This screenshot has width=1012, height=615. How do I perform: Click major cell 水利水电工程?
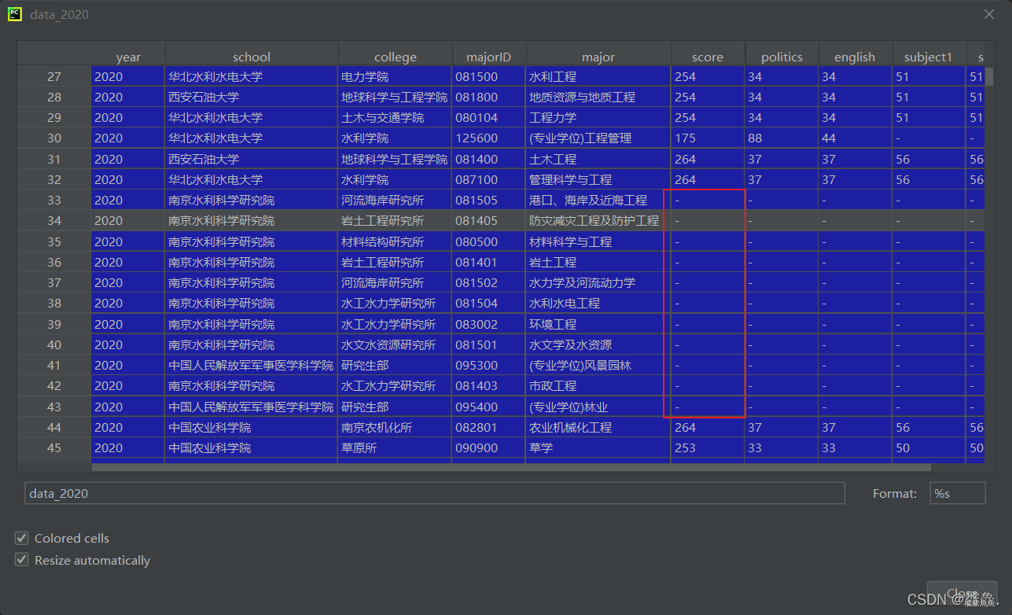(598, 303)
